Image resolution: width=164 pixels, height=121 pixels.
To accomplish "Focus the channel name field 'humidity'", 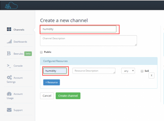I will click(x=78, y=29).
